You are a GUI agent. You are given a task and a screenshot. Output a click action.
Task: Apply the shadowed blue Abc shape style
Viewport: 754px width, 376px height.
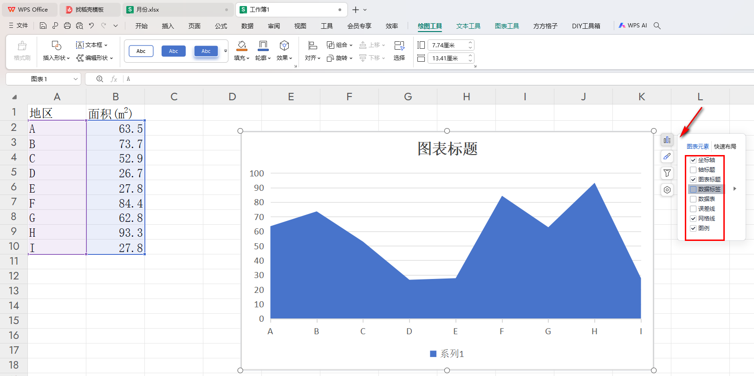click(206, 51)
